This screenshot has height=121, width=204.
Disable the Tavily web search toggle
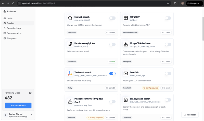[x=112, y=74]
